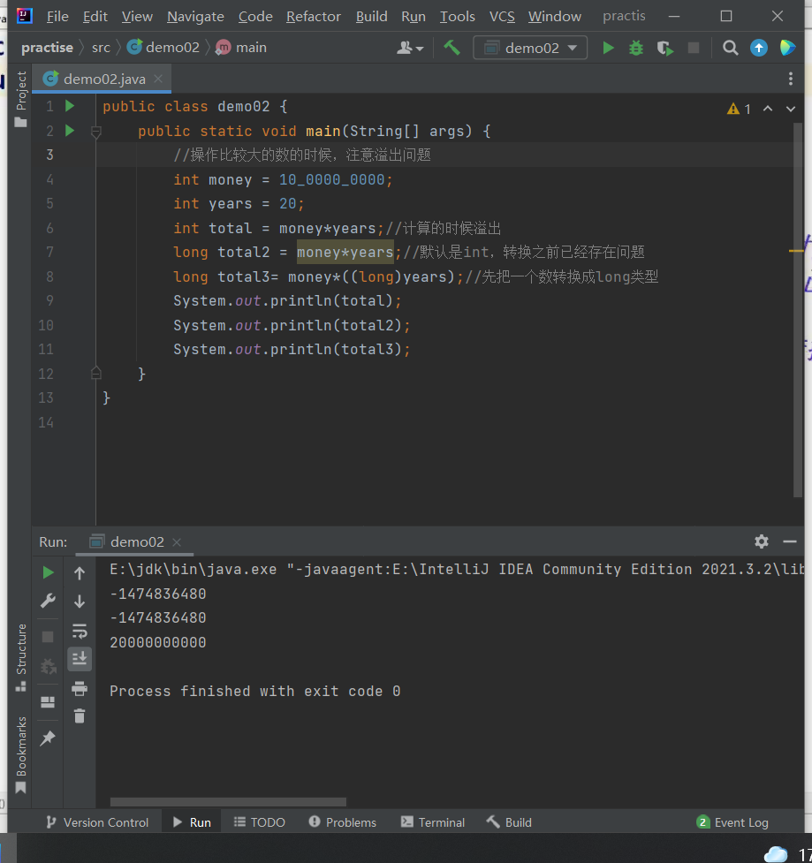The image size is (812, 863).
Task: Click the blue IDE update arrow icon
Action: (758, 48)
